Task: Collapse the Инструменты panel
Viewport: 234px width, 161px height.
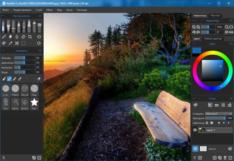Action: [3, 16]
